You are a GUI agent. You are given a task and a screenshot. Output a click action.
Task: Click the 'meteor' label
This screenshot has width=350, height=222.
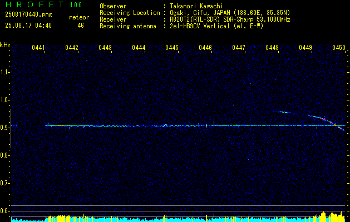click(79, 17)
